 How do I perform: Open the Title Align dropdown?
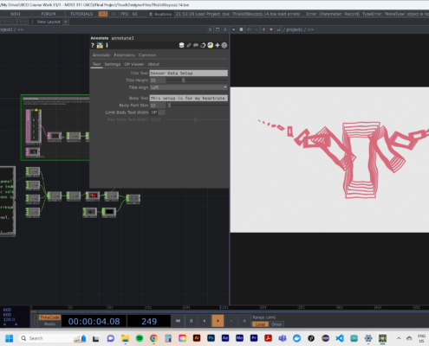(189, 87)
